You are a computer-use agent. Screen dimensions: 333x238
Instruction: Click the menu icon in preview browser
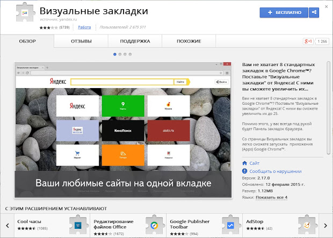[x=227, y=73]
